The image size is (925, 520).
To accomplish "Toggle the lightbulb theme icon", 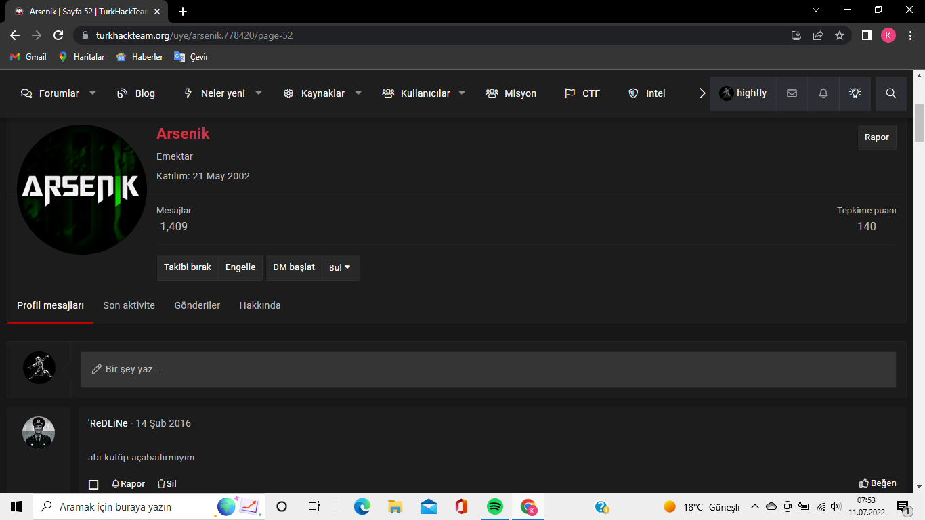I will tap(855, 93).
